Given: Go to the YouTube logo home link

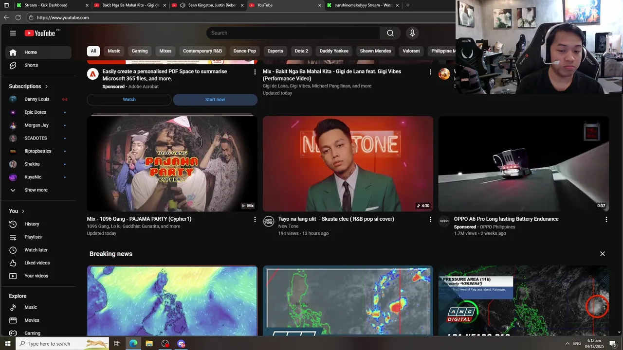Looking at the screenshot, I should click(40, 33).
